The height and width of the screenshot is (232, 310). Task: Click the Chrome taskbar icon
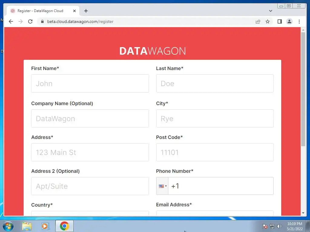(x=64, y=226)
